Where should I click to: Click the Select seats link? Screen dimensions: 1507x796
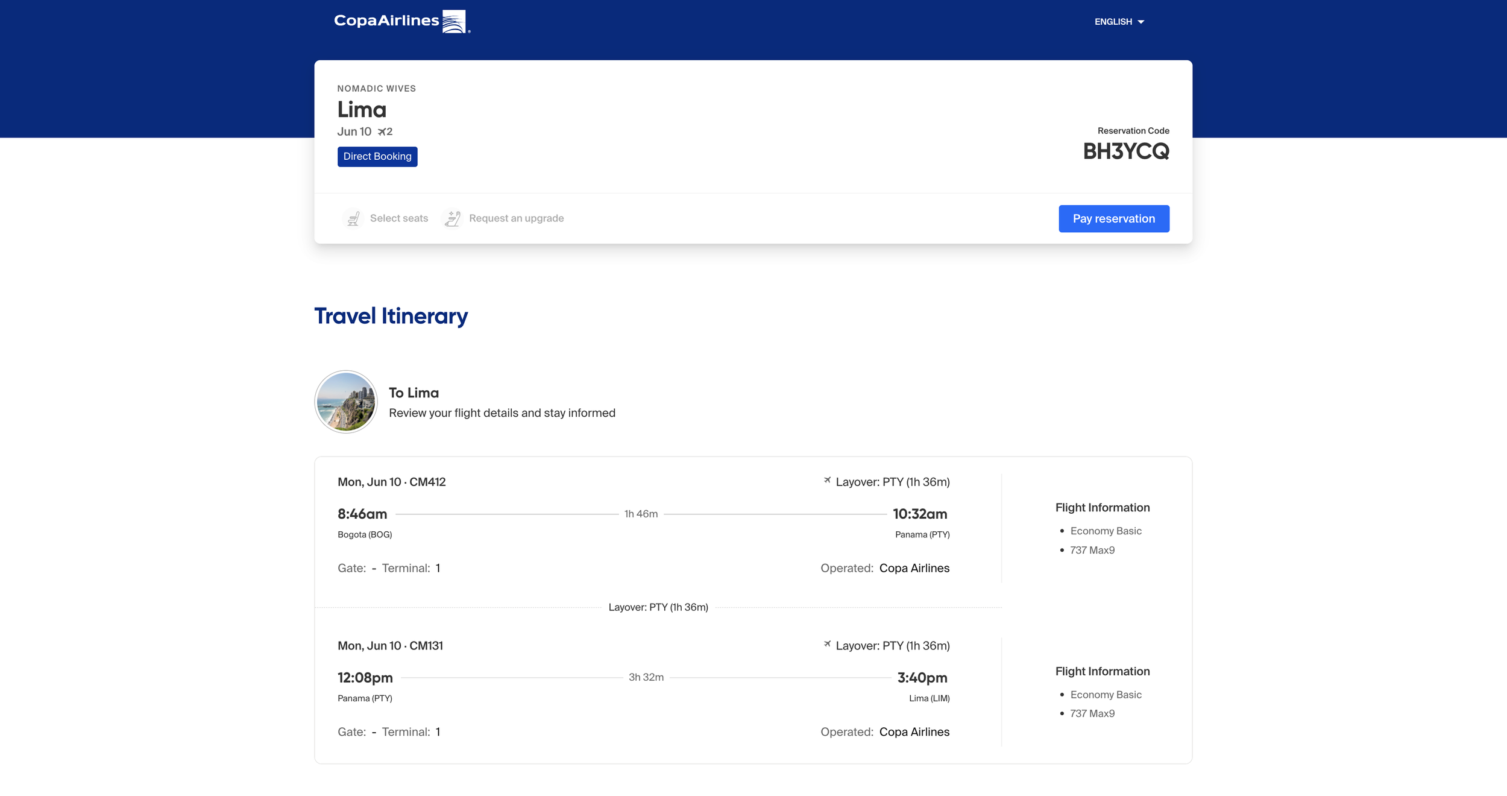click(398, 218)
